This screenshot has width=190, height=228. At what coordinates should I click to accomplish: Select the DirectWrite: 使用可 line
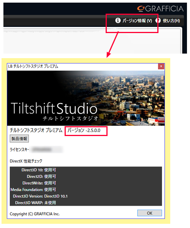[x=39, y=183]
